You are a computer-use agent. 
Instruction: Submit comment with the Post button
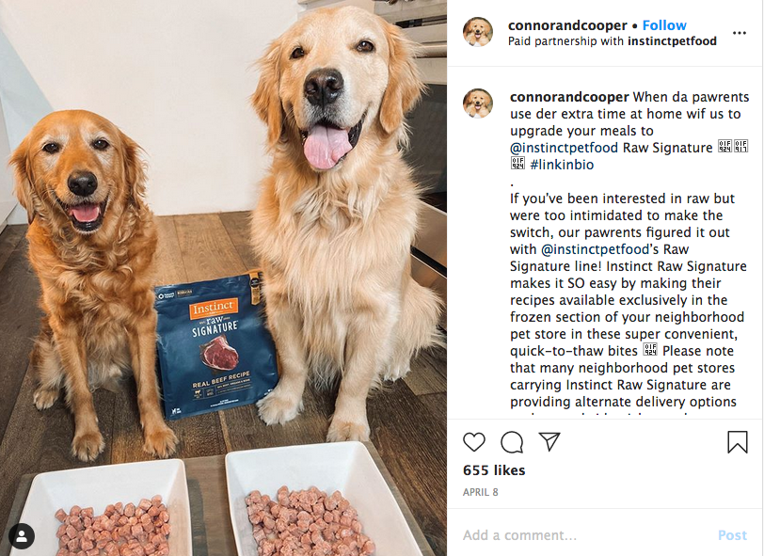pyautogui.click(x=732, y=535)
